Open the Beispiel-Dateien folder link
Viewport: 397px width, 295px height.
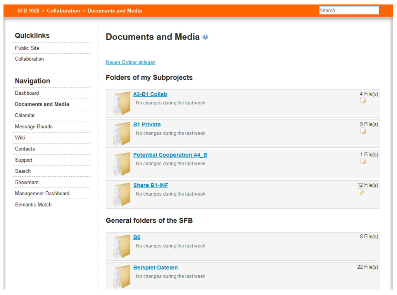click(155, 268)
